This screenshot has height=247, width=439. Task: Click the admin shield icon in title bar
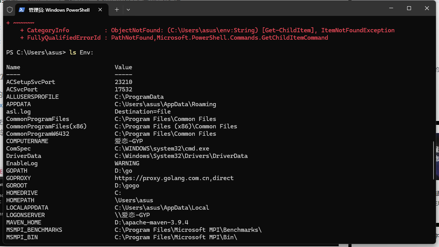pyautogui.click(x=10, y=10)
